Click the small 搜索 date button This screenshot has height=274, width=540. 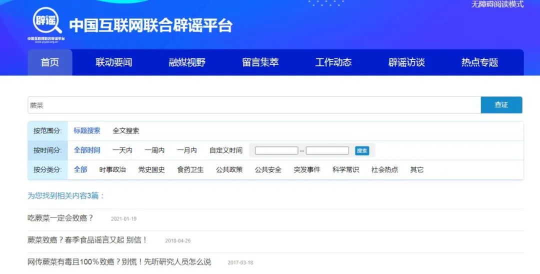click(x=362, y=151)
